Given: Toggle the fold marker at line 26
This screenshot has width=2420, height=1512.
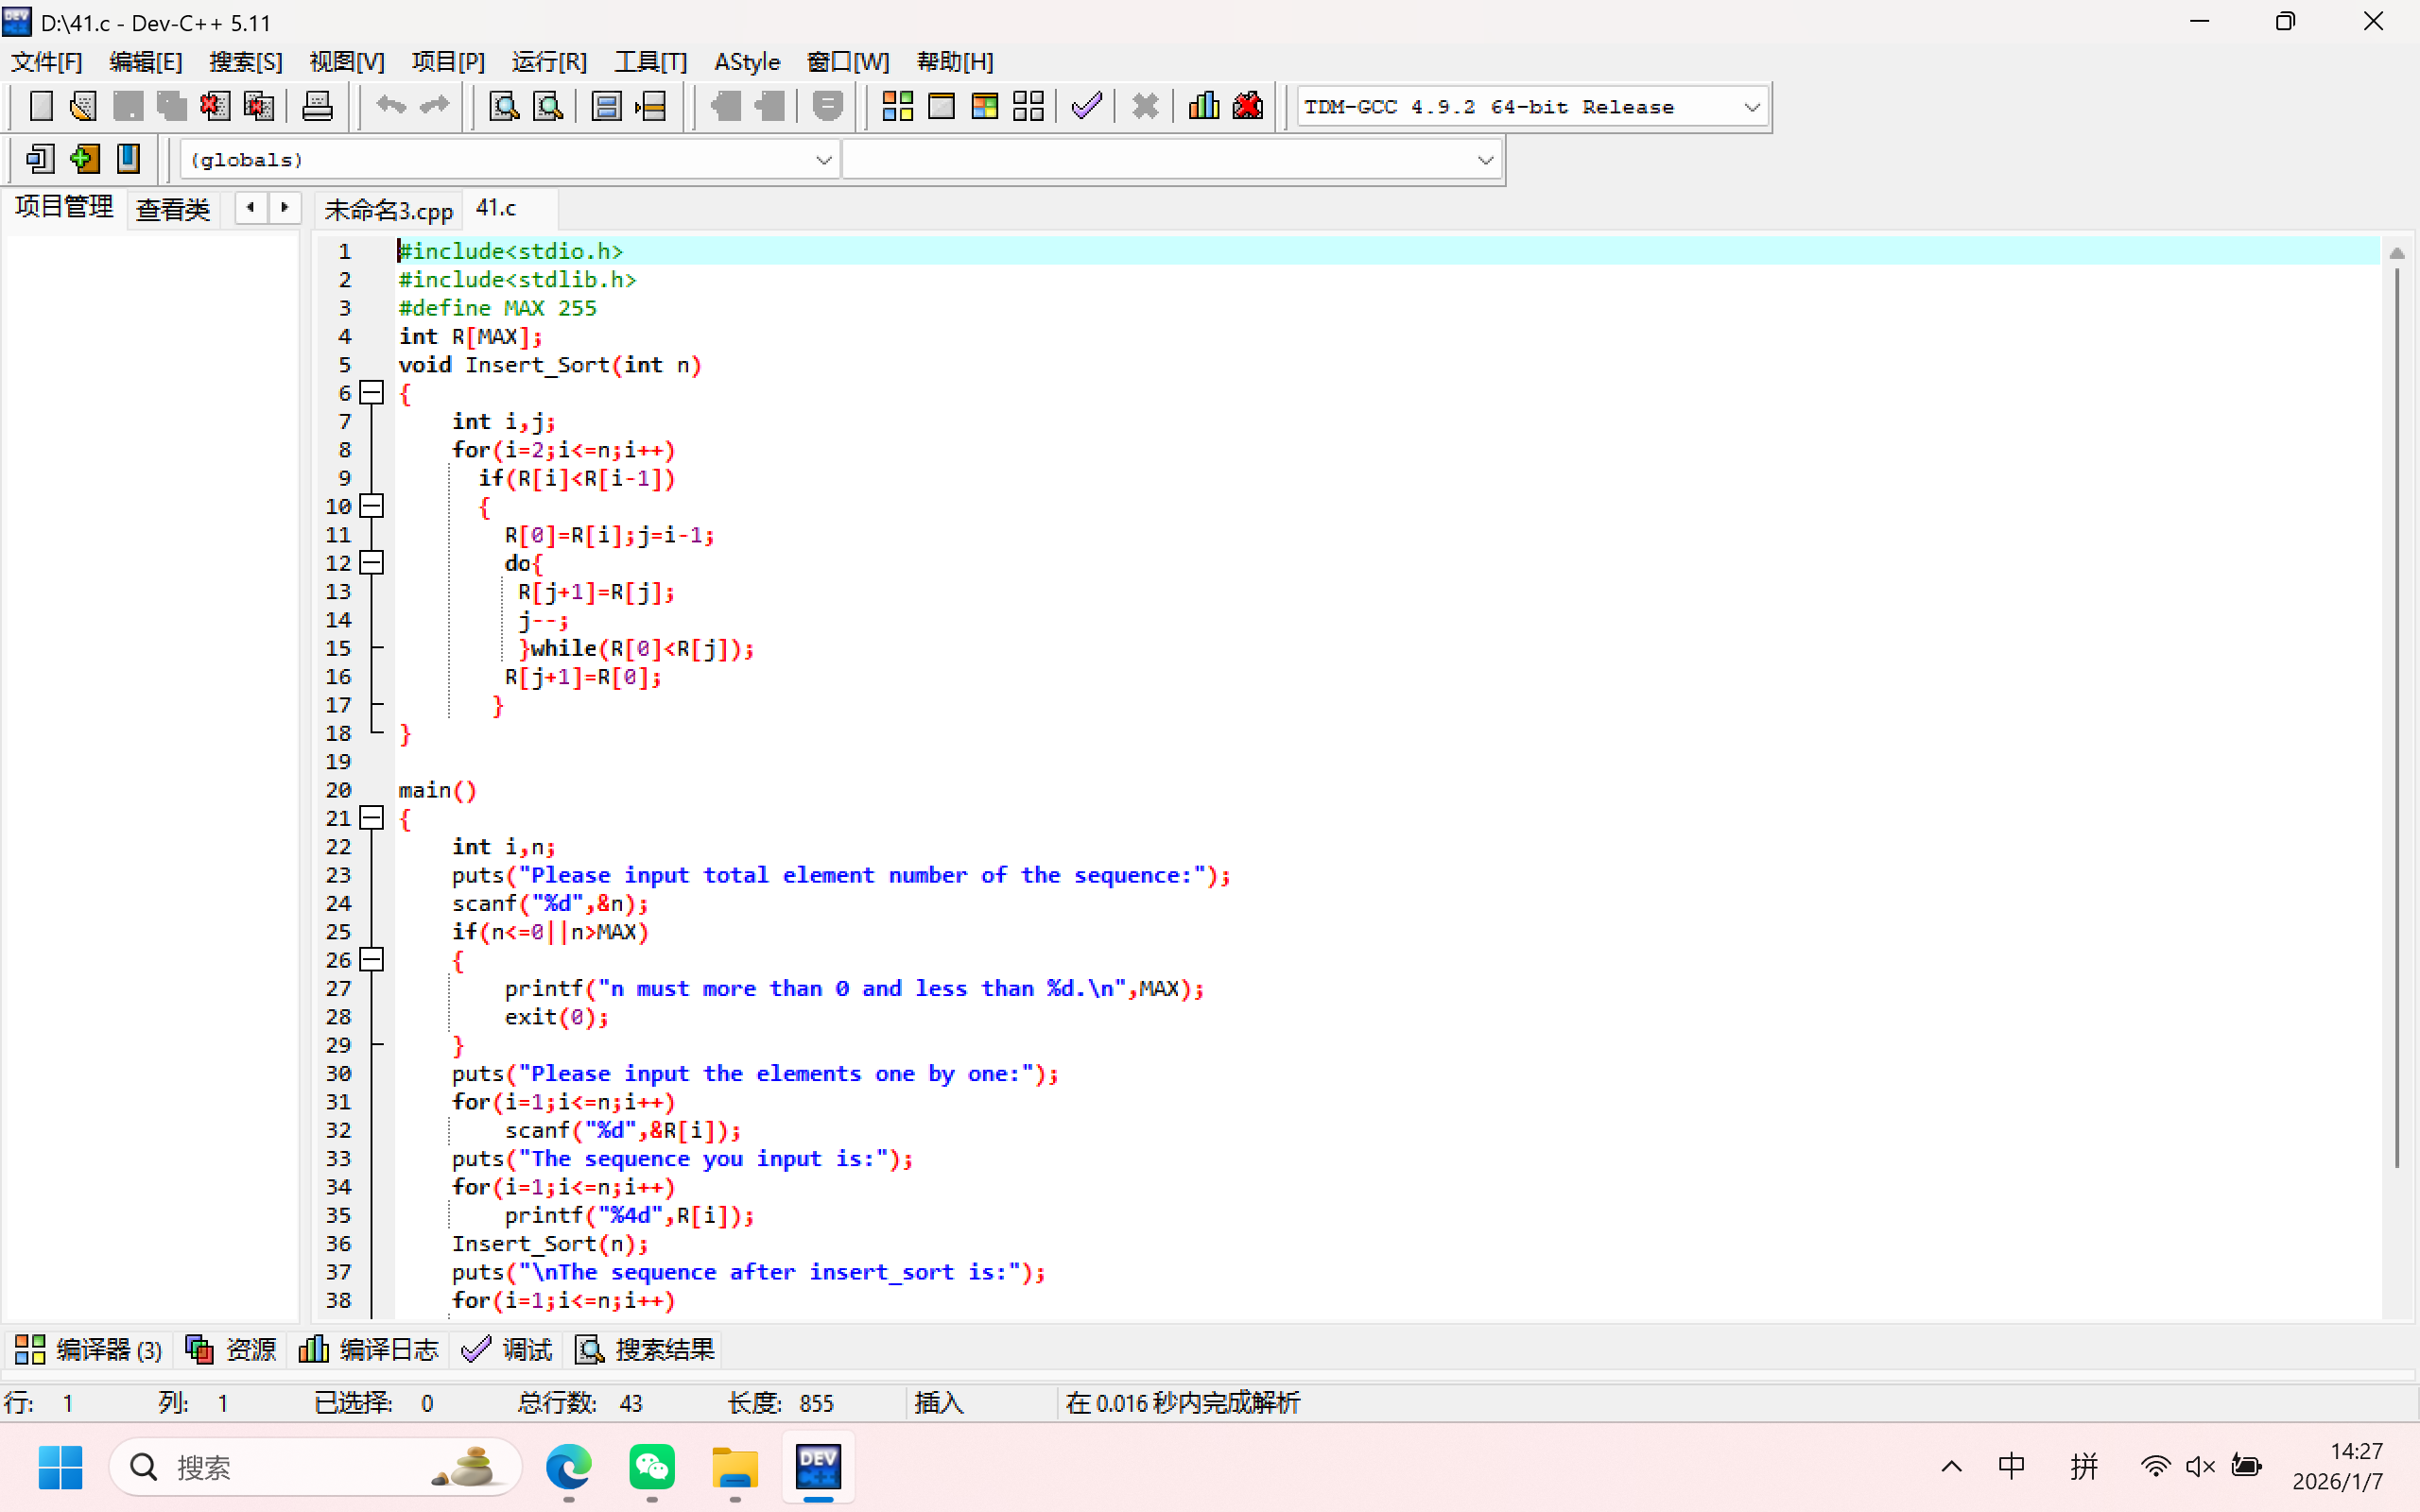Looking at the screenshot, I should point(372,960).
